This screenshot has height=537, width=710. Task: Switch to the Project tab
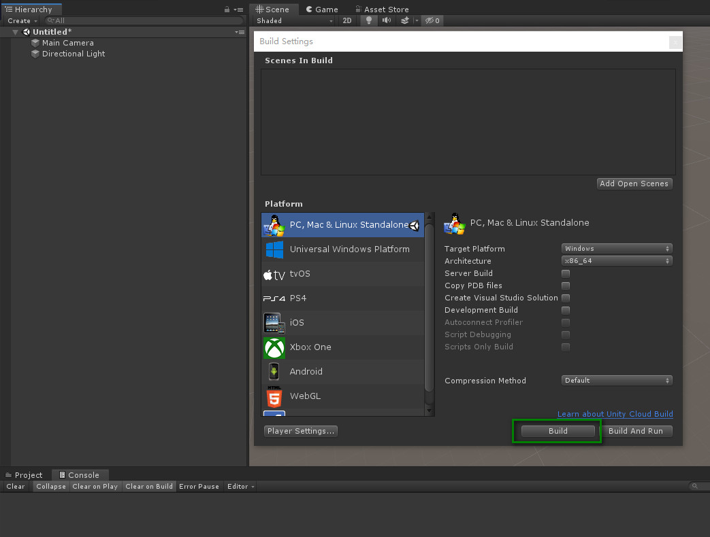[24, 475]
